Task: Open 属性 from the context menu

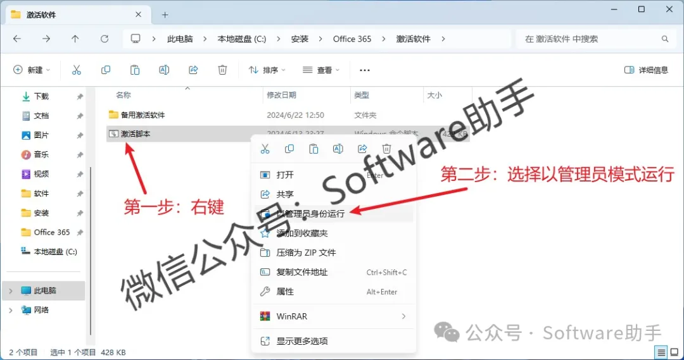Action: [333, 292]
